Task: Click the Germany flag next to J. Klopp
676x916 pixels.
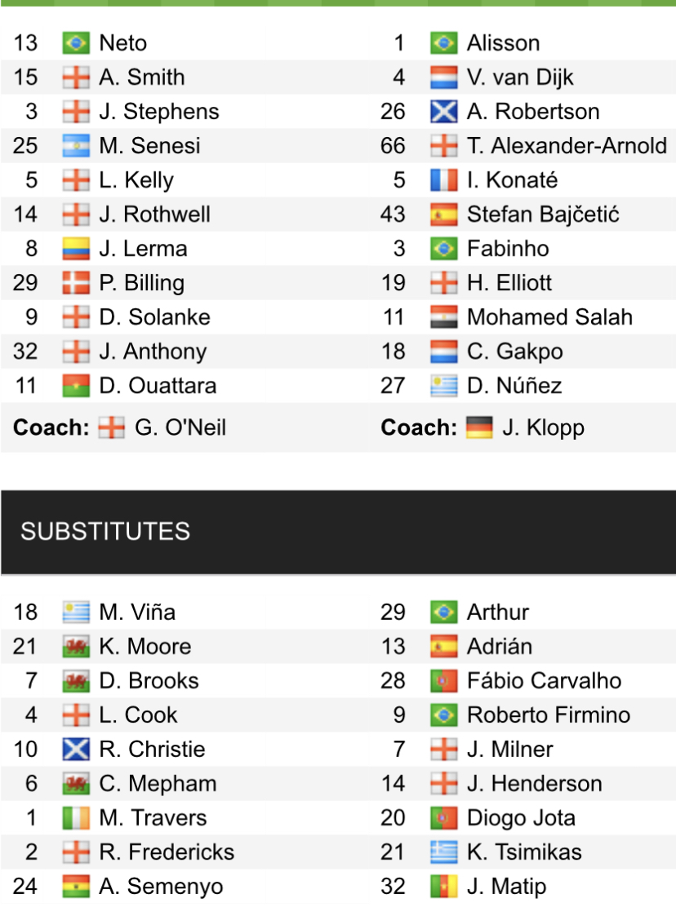Action: click(x=479, y=427)
